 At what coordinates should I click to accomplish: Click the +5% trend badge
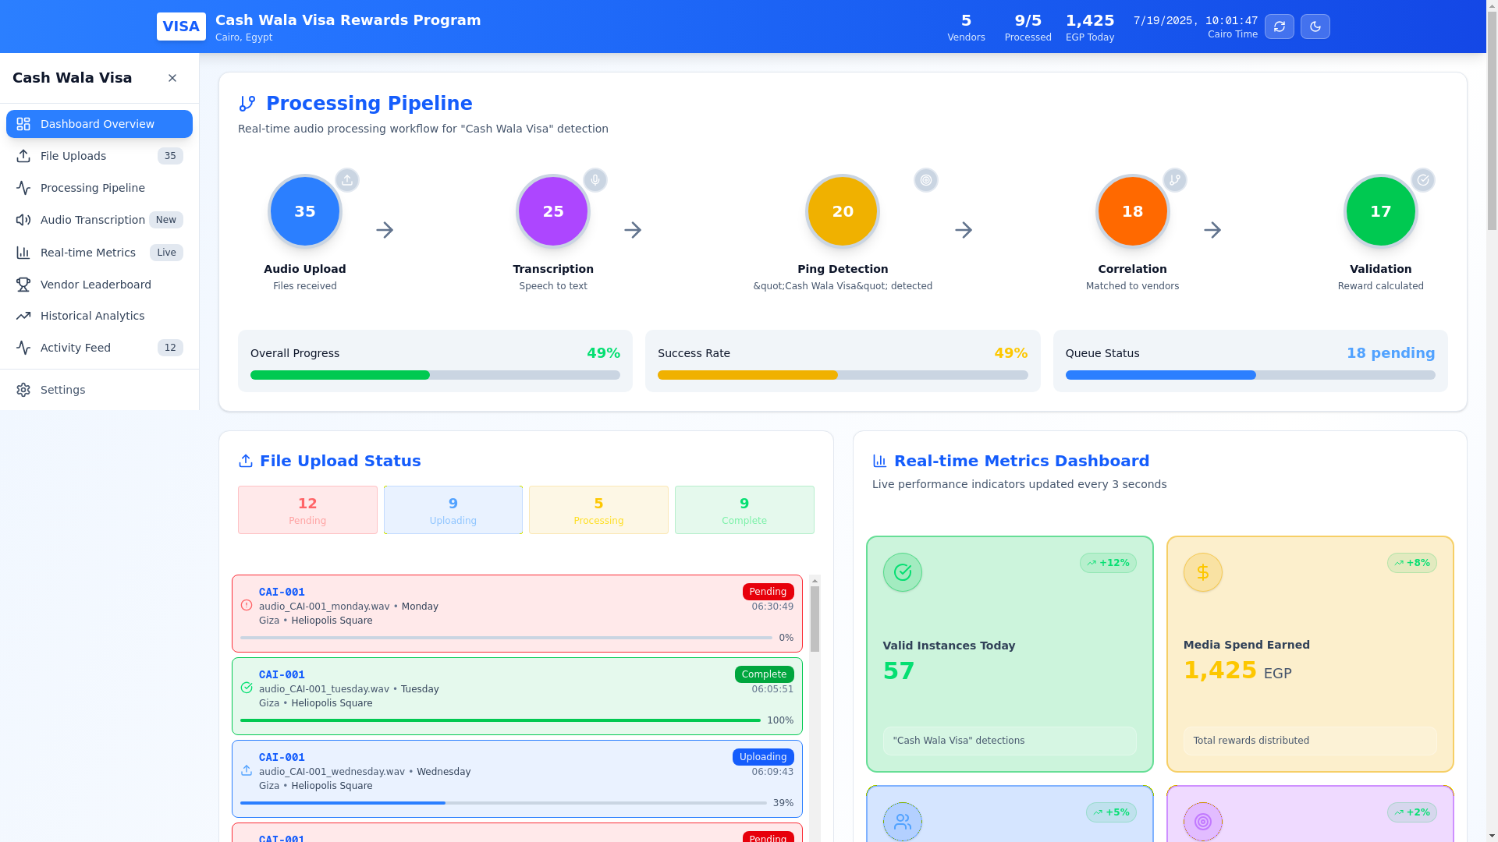1111,812
